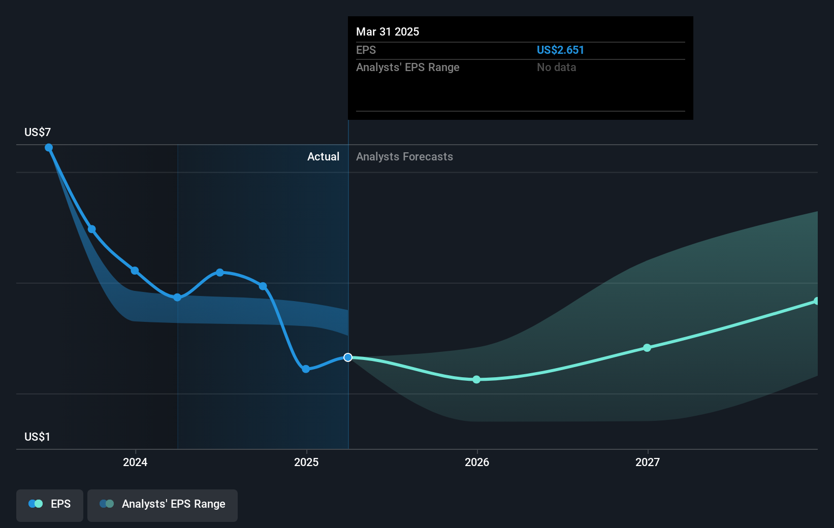Toggle the EPS legend series button
This screenshot has height=528, width=834.
50,505
